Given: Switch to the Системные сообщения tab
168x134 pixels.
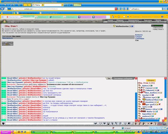Looking at the screenshot, I should (x=123, y=78).
